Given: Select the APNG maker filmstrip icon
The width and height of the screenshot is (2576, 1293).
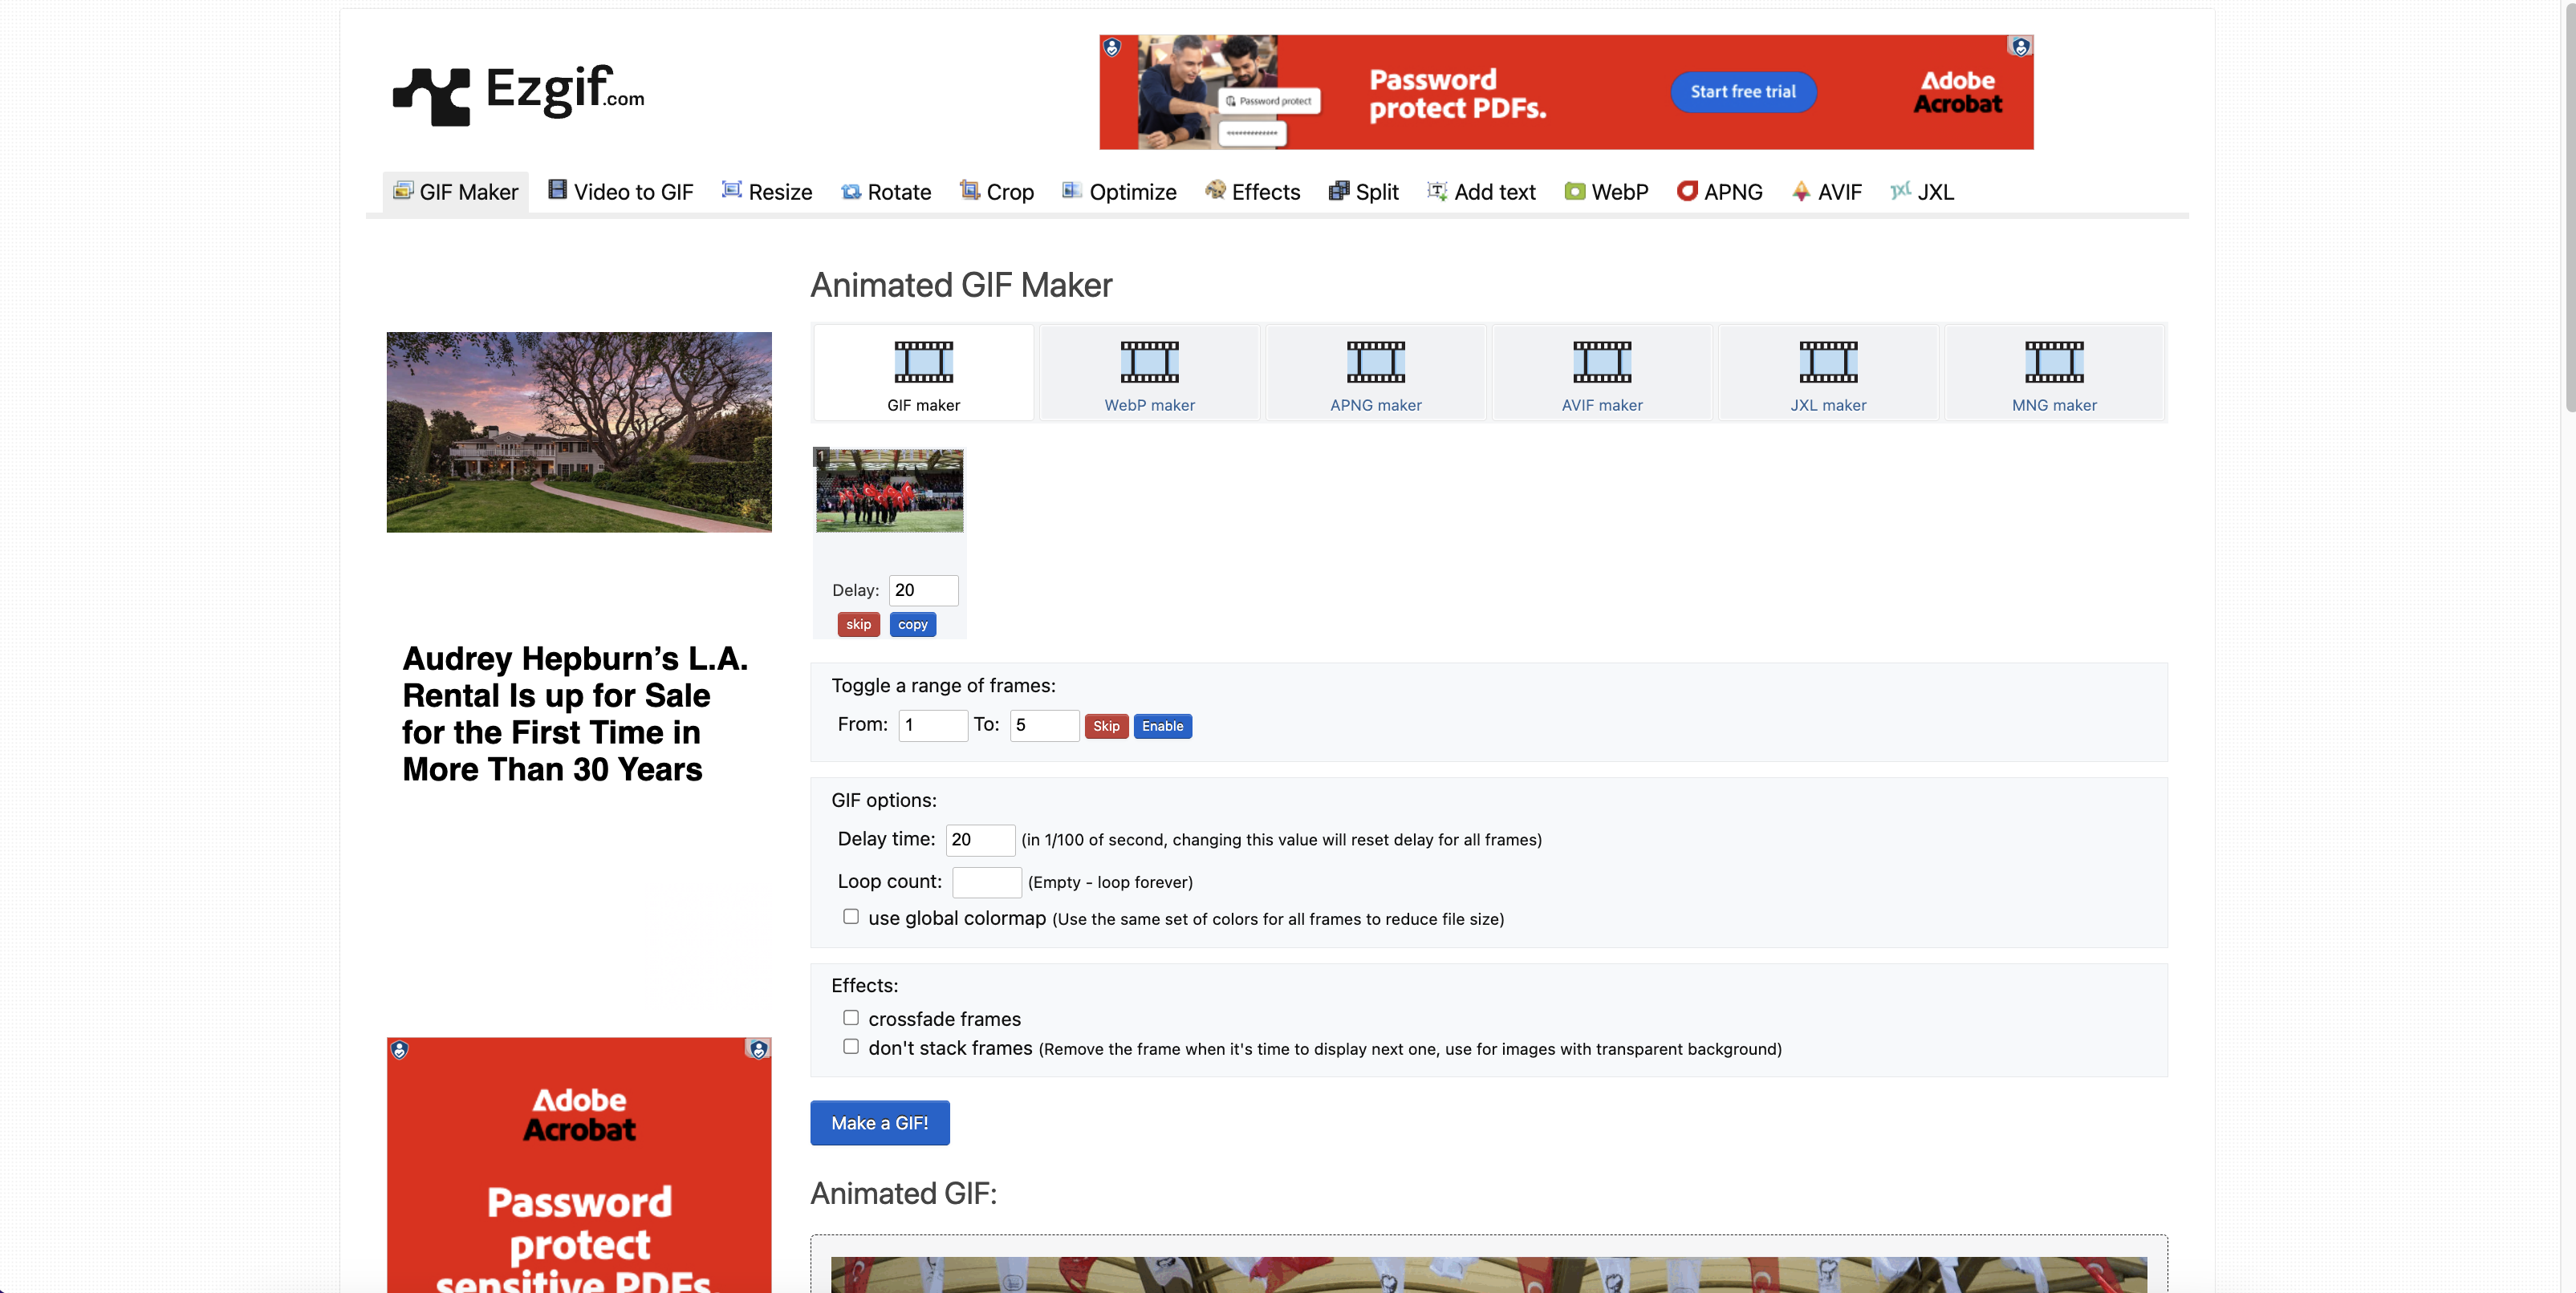Looking at the screenshot, I should 1375,362.
